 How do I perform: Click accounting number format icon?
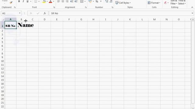click(90, 1)
